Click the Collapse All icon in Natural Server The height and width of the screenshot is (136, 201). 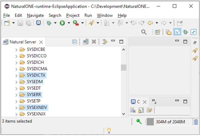pos(75,42)
